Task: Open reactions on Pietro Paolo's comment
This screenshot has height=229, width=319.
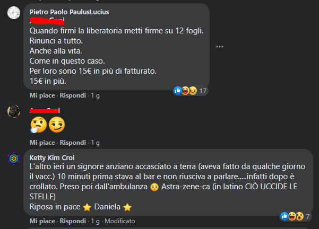Action: click(190, 91)
